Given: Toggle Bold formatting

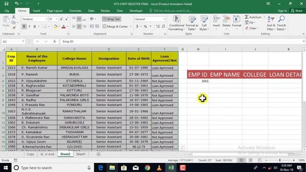Looking at the screenshot, I should coord(24,26).
